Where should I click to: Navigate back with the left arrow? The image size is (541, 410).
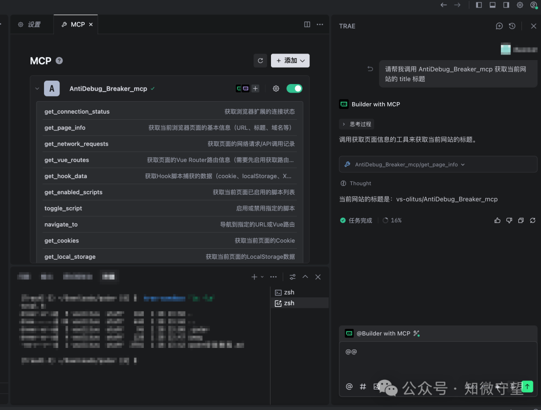coord(443,5)
